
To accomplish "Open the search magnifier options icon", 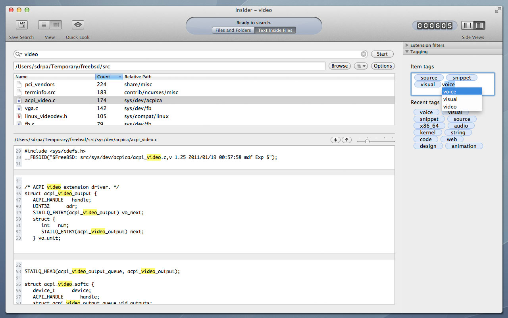I will [x=19, y=54].
